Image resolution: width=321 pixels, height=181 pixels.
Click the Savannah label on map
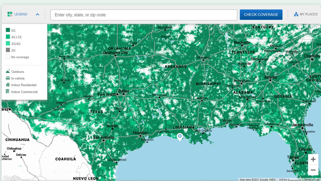click(309, 101)
